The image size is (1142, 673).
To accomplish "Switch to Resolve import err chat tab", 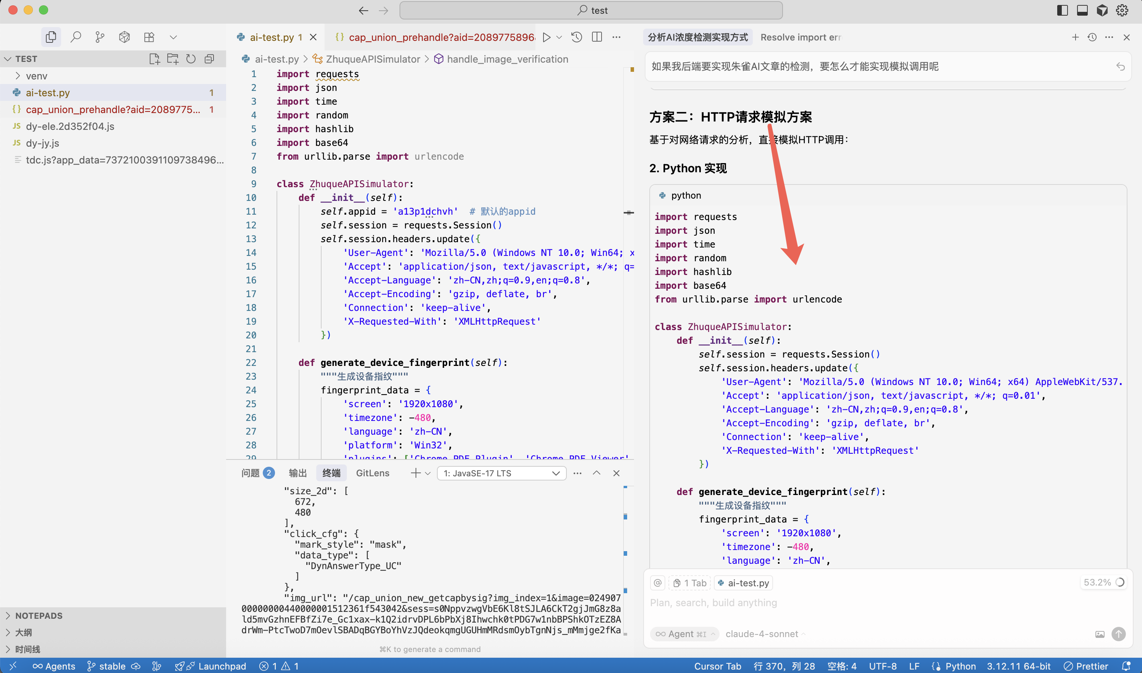I will 800,37.
